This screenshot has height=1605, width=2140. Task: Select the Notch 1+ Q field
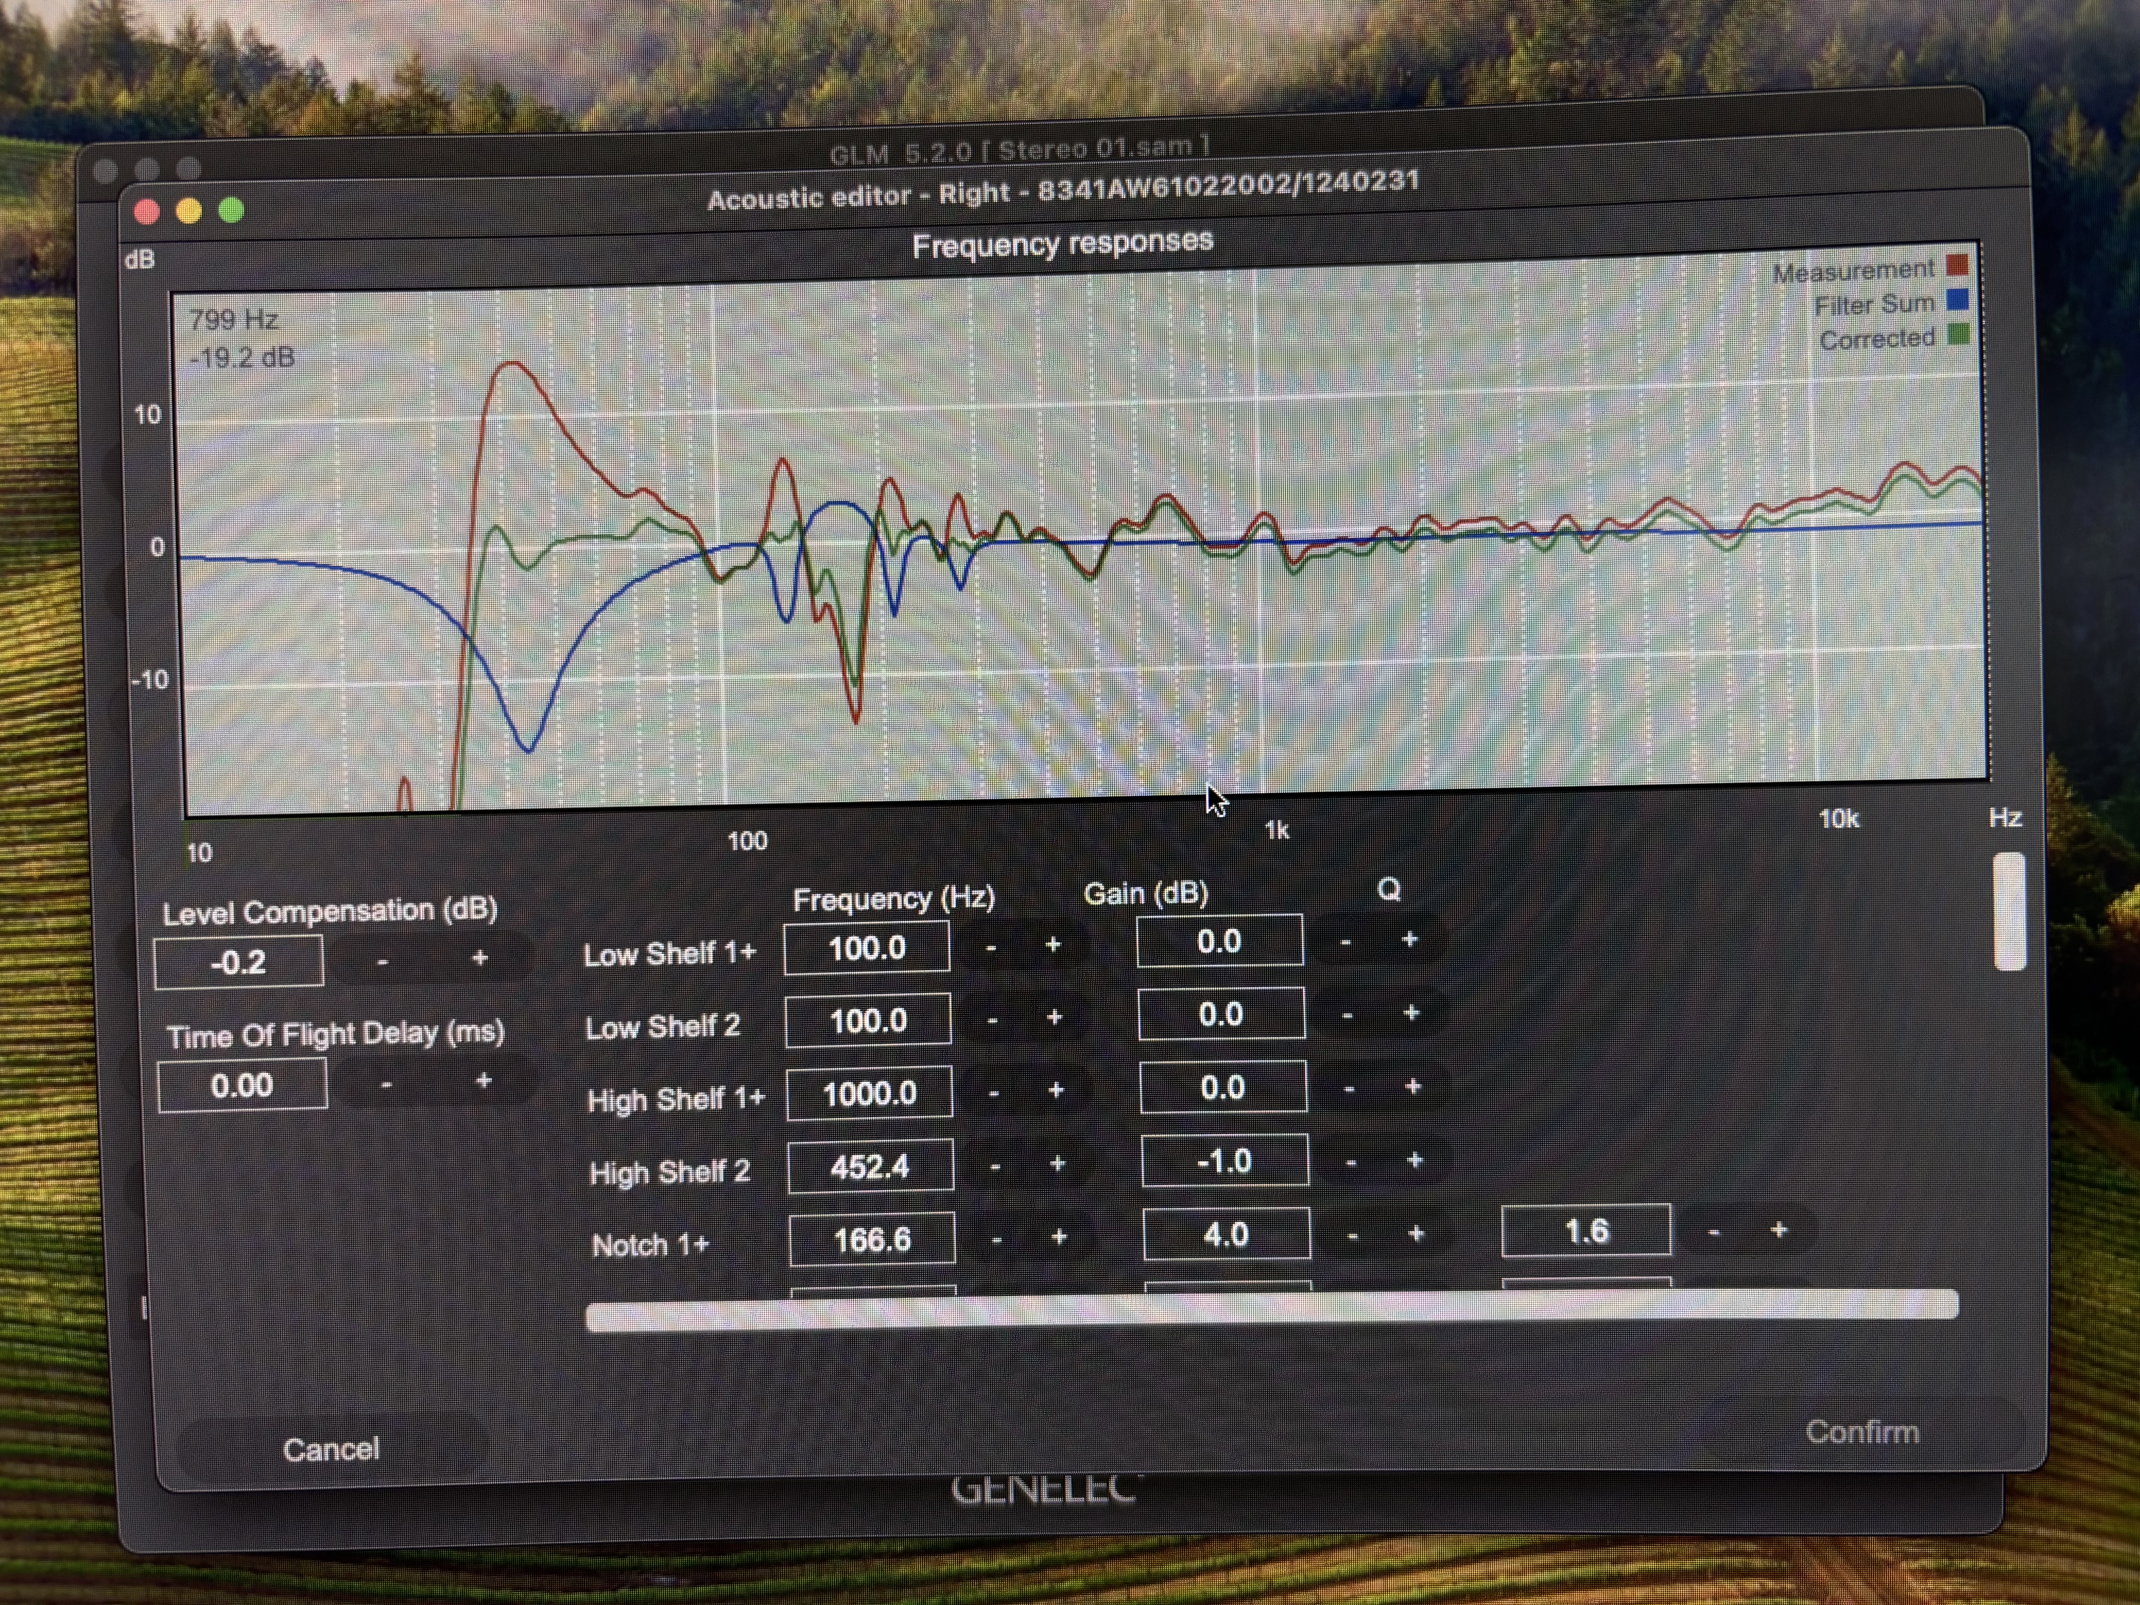(1587, 1231)
